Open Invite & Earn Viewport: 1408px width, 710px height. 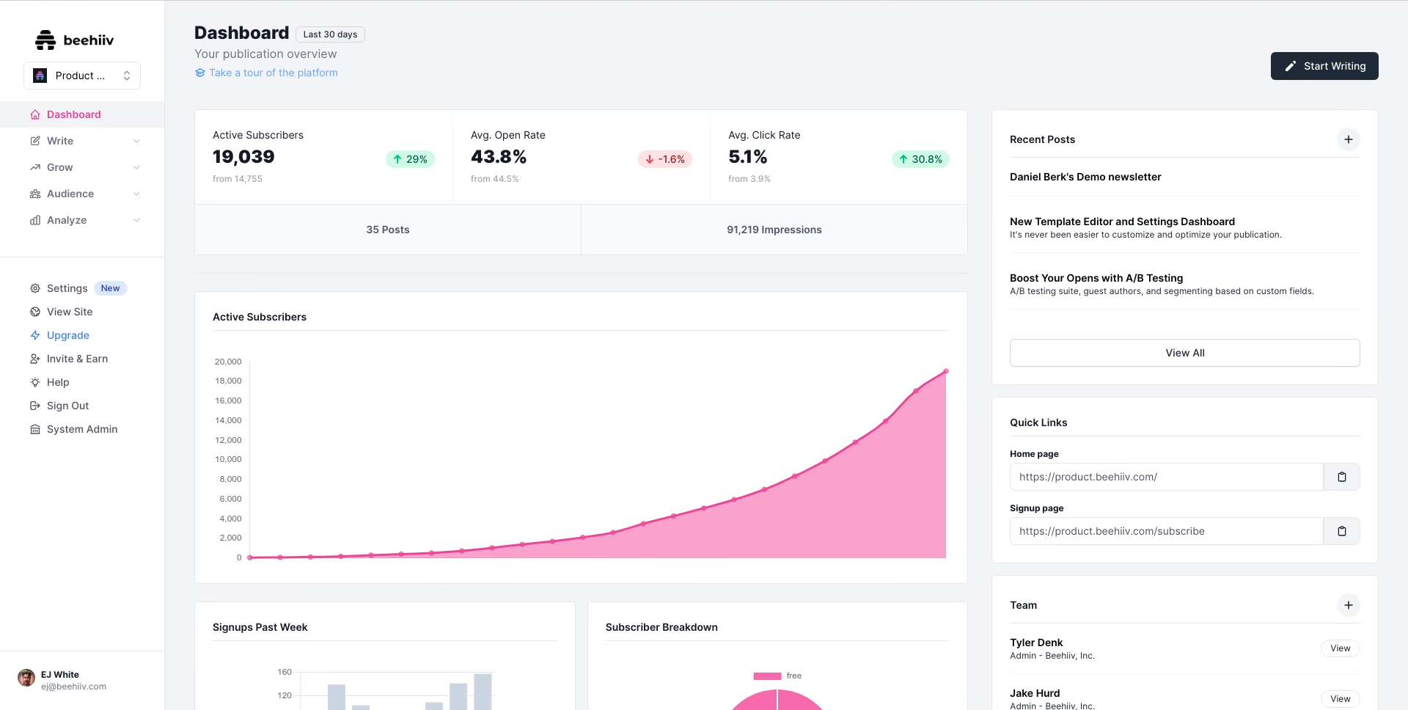(77, 359)
